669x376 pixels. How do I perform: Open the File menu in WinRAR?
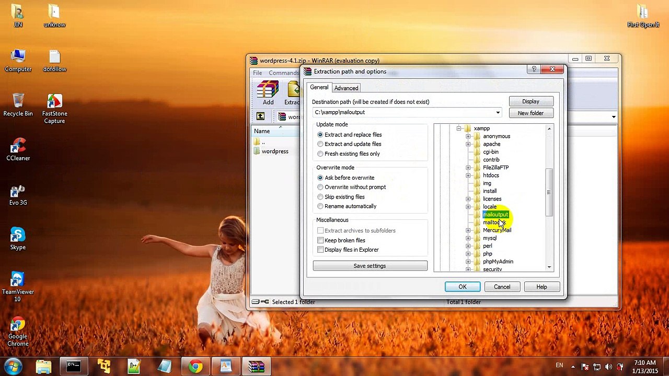coord(258,73)
